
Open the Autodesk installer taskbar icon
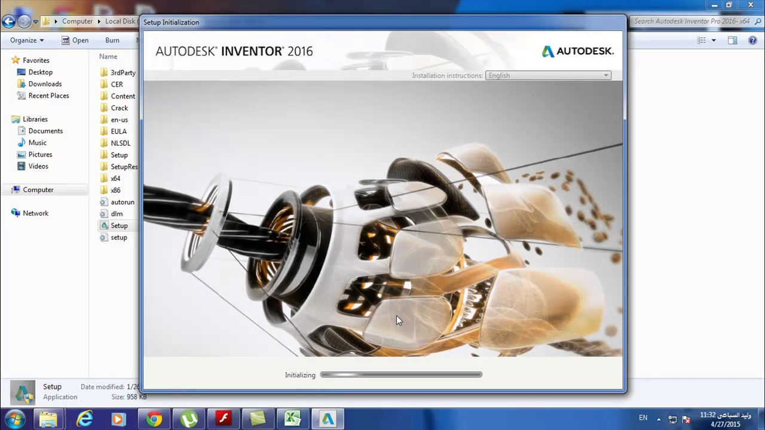point(328,419)
